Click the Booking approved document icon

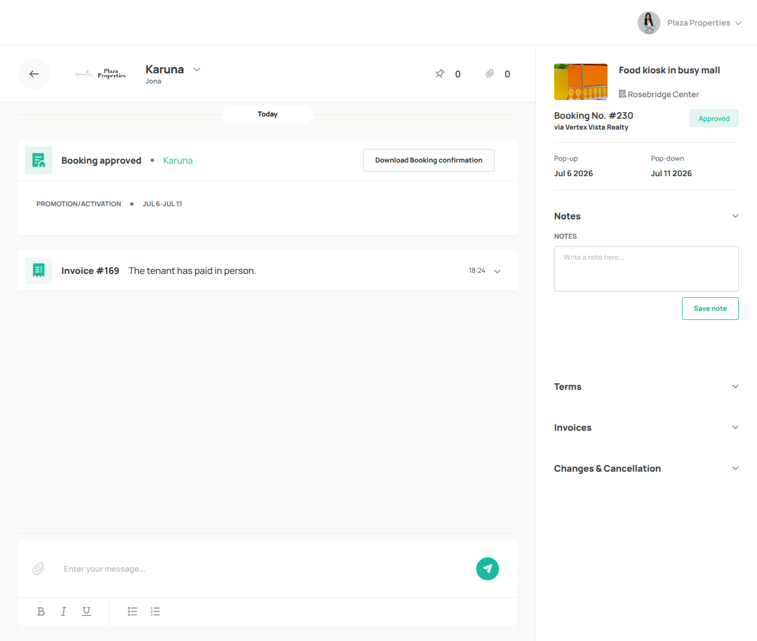39,160
